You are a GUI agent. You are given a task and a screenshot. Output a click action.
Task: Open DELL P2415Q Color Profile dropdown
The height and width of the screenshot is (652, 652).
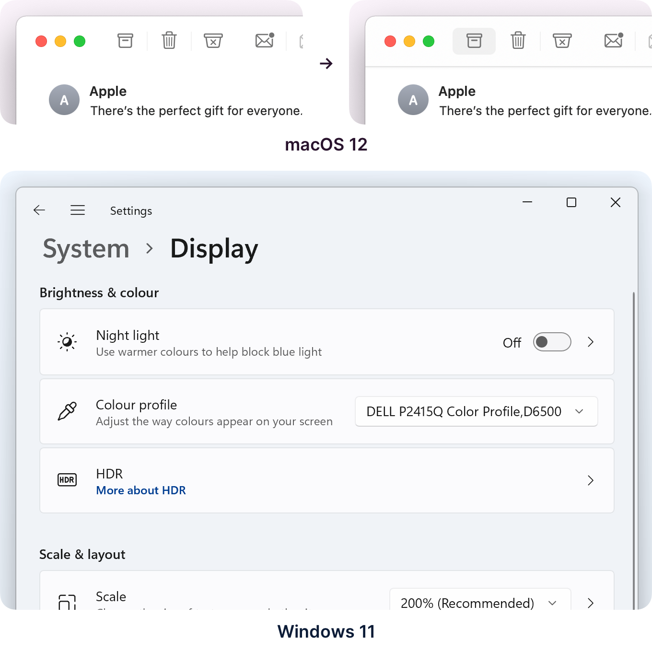(x=477, y=411)
